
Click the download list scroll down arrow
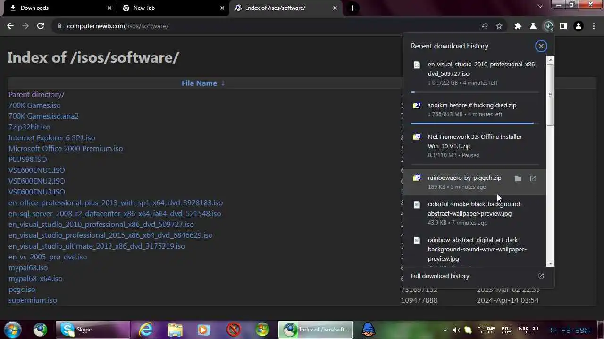[x=550, y=264]
